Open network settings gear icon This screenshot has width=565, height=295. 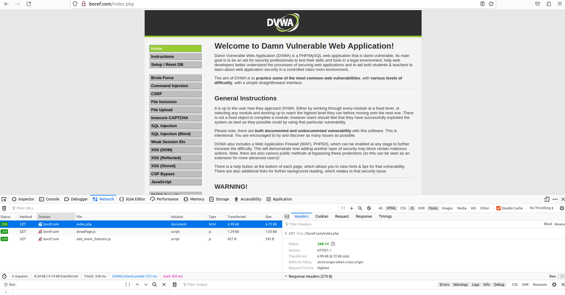click(x=562, y=208)
